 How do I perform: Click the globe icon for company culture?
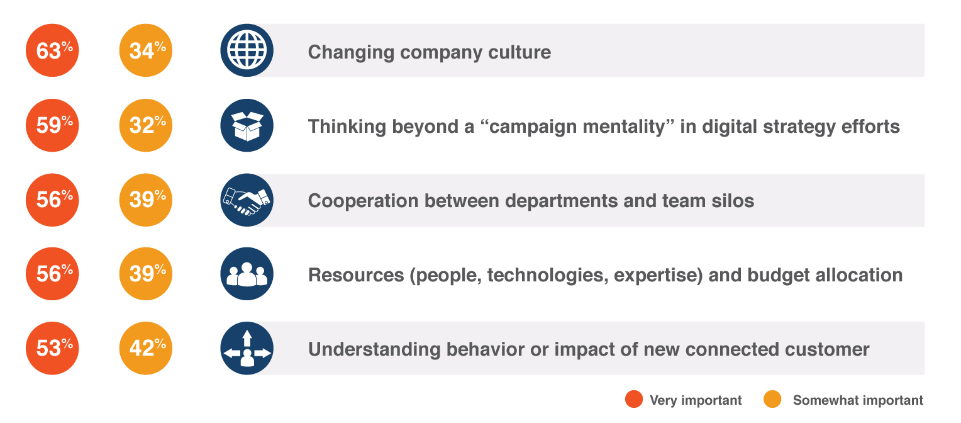(247, 50)
